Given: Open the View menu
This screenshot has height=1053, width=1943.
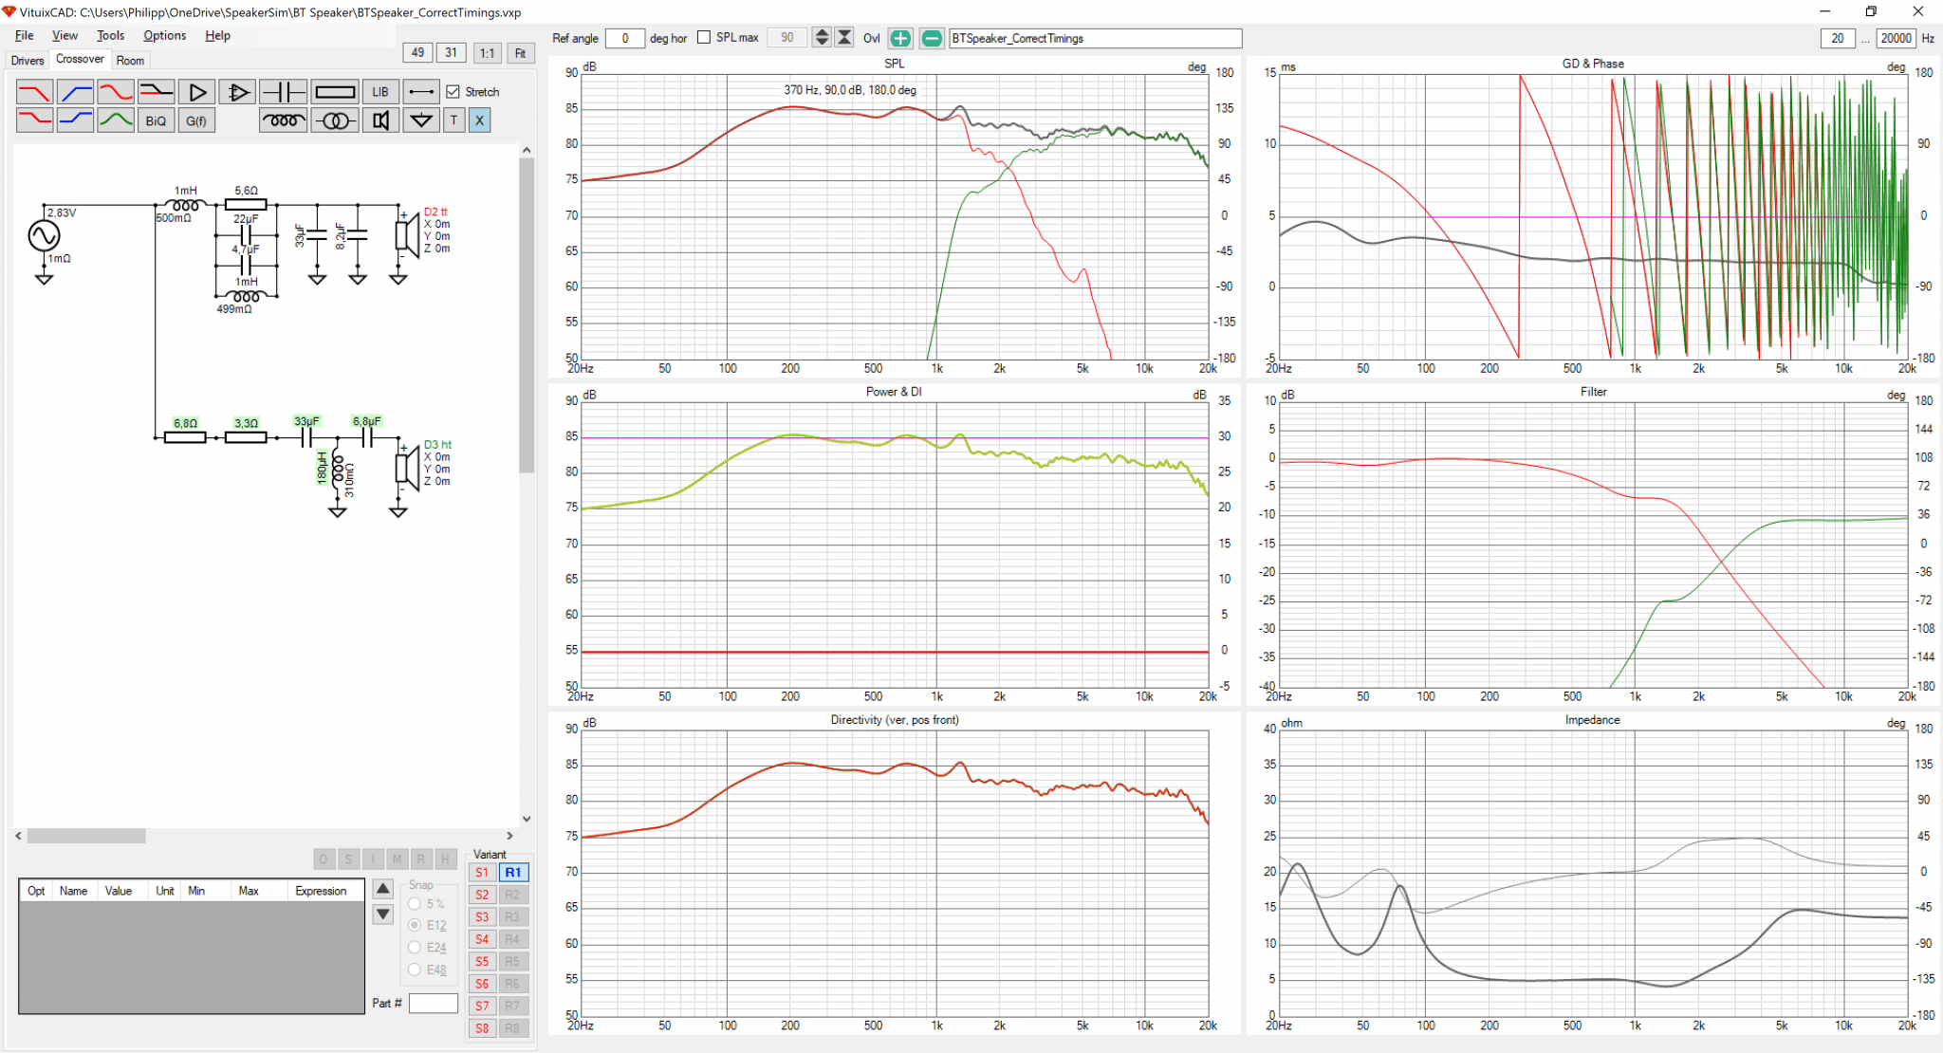Looking at the screenshot, I should pos(65,35).
